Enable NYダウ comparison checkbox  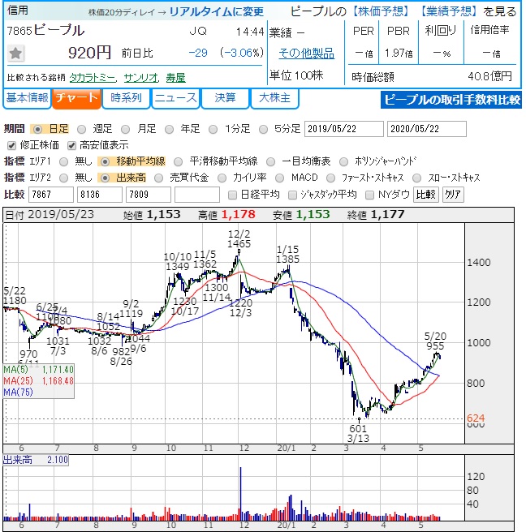click(x=369, y=195)
